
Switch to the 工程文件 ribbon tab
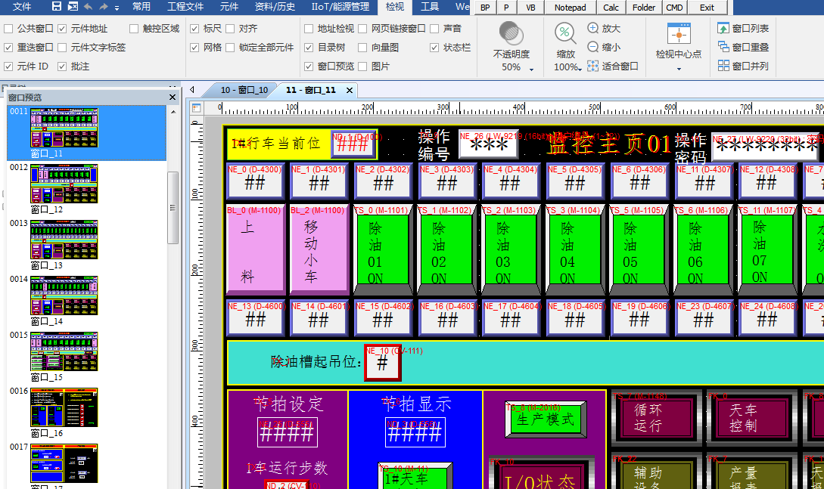pyautogui.click(x=185, y=7)
